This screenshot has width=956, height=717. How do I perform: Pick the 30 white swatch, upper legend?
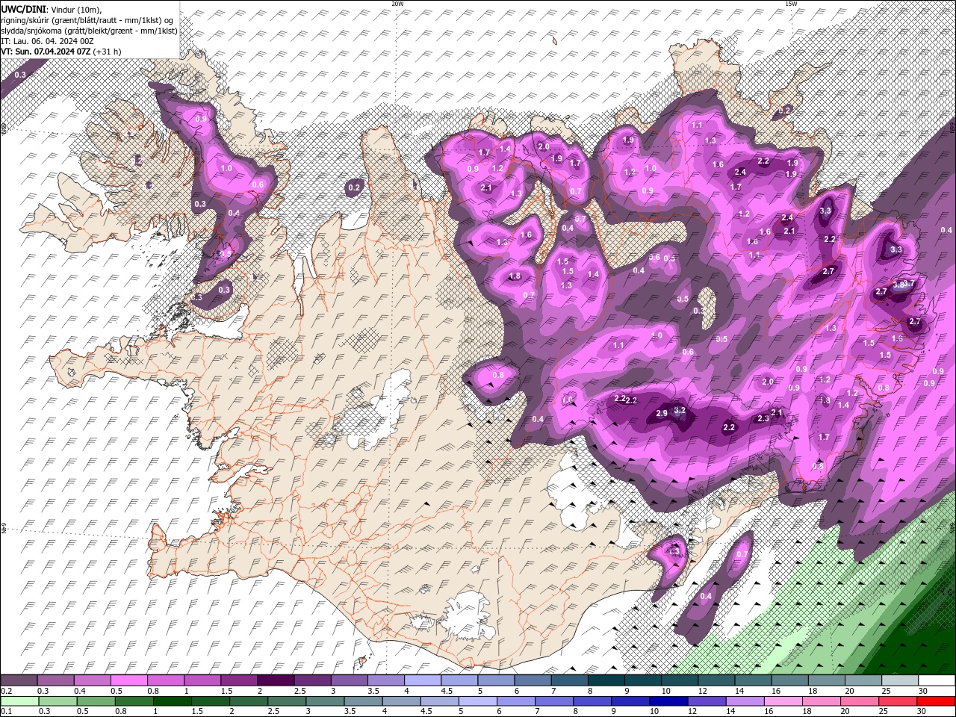tap(937, 680)
